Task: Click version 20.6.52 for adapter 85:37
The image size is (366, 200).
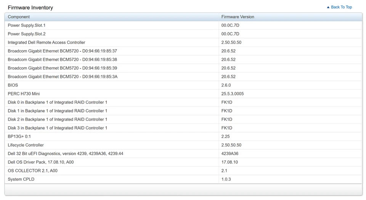Action: (228, 51)
